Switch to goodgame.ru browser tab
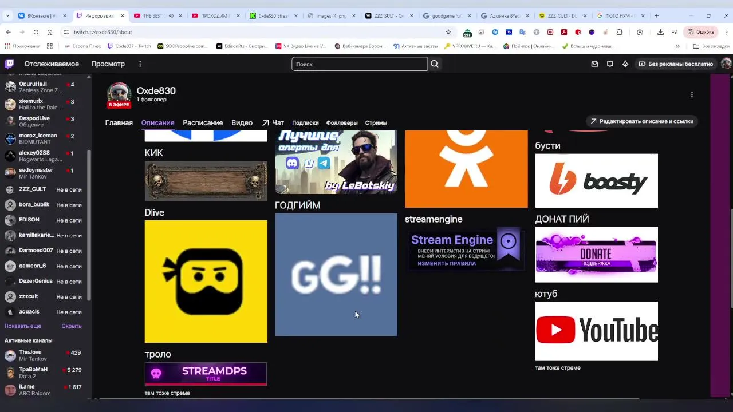Screen dimensions: 733x412 pyautogui.click(x=447, y=15)
